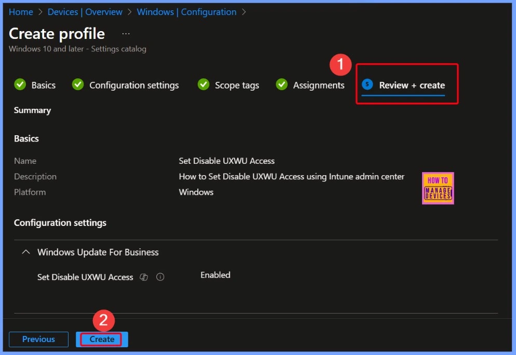The width and height of the screenshot is (516, 355).
Task: Click the 'Name' field label
Action: coord(25,161)
